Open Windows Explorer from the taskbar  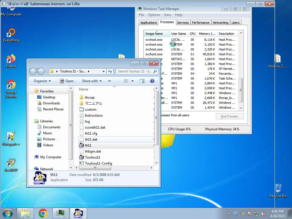[x=25, y=213]
